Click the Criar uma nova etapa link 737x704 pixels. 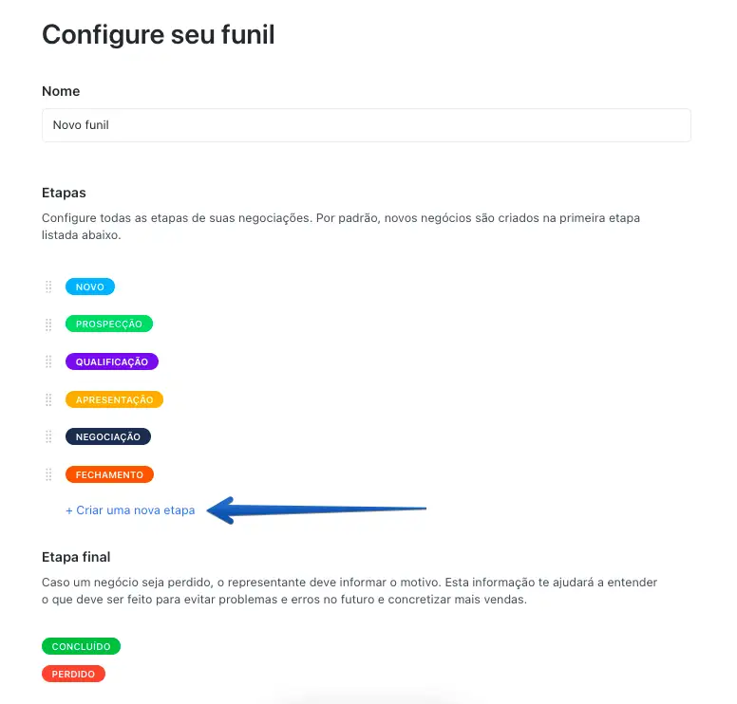(130, 510)
